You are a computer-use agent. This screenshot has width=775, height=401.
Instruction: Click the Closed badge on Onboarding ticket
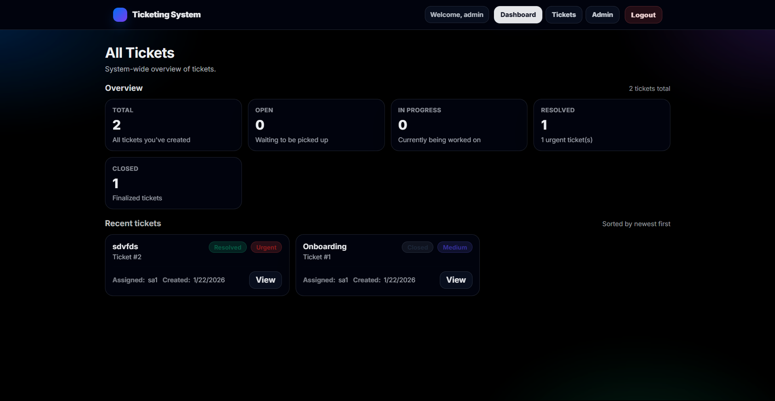tap(417, 247)
